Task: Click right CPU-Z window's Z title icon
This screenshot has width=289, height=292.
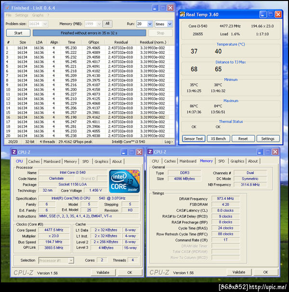Action: 150,152
